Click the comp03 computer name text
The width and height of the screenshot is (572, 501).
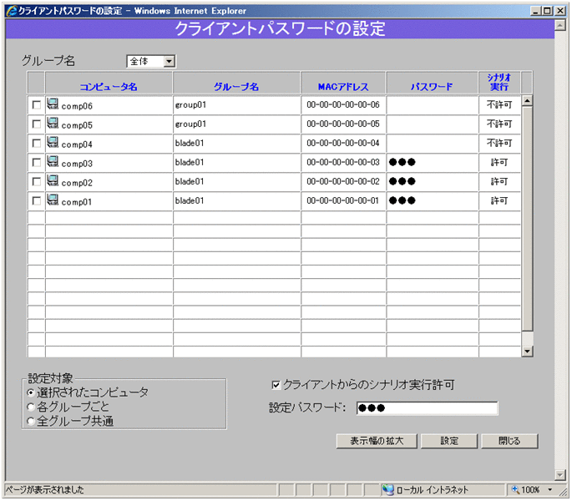coord(77,164)
